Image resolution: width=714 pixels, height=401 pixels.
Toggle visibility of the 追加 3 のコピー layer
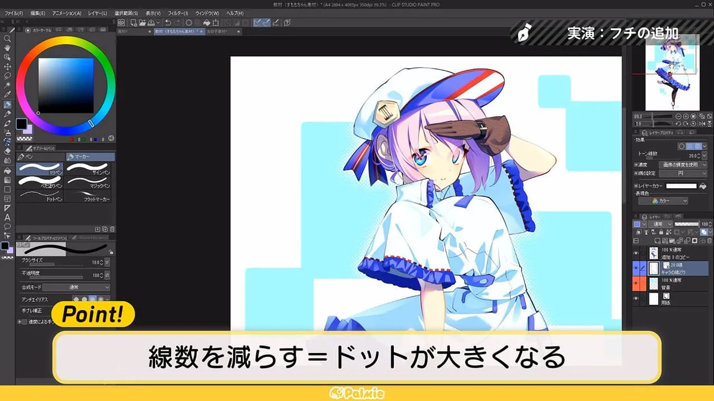[x=635, y=252]
